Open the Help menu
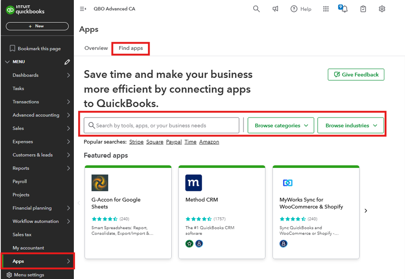Screen dimensions: 405x279 [x=301, y=9]
